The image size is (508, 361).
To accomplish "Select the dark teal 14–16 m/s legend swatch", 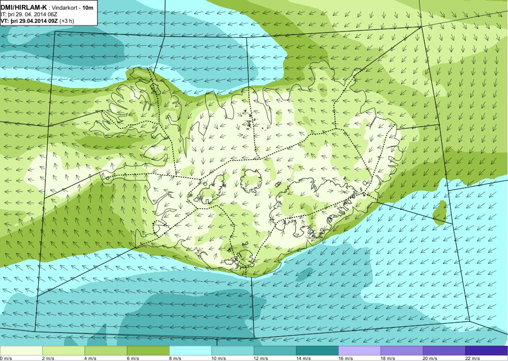I will pos(317,351).
